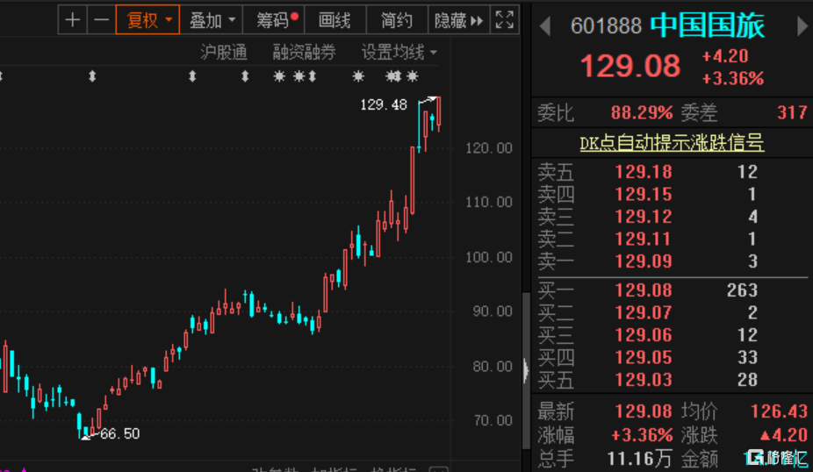The height and width of the screenshot is (472, 813).
Task: Zoom in chart with plus button
Action: click(x=73, y=20)
